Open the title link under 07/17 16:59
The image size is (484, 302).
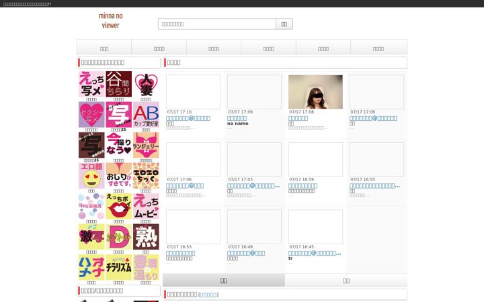302,185
